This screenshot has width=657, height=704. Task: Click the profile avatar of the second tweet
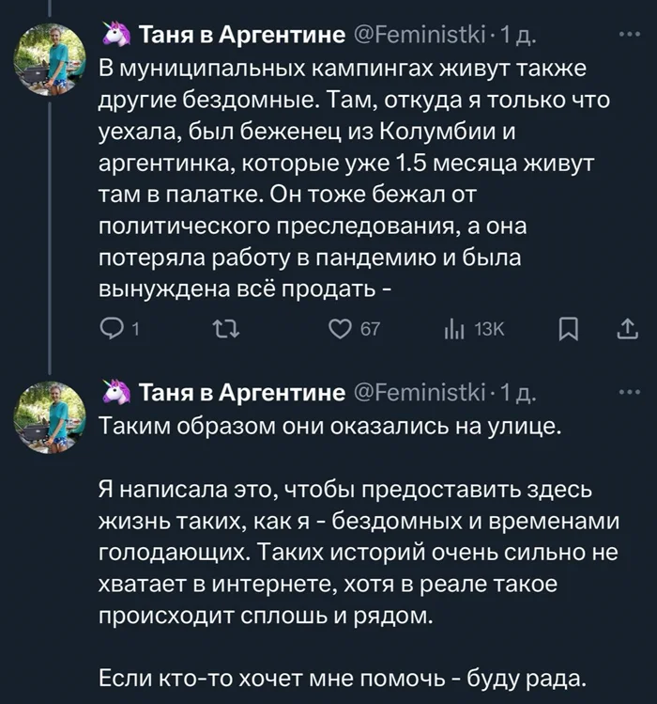tap(49, 415)
